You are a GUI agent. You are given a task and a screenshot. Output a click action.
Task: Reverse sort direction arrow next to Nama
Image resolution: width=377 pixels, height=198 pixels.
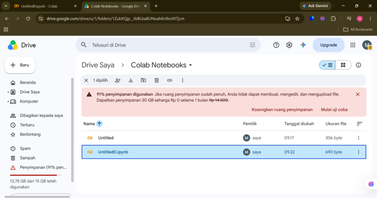pyautogui.click(x=99, y=124)
